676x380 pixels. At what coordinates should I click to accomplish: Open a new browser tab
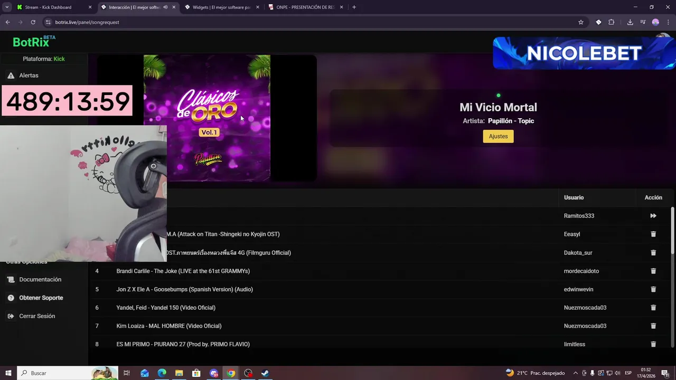354,7
